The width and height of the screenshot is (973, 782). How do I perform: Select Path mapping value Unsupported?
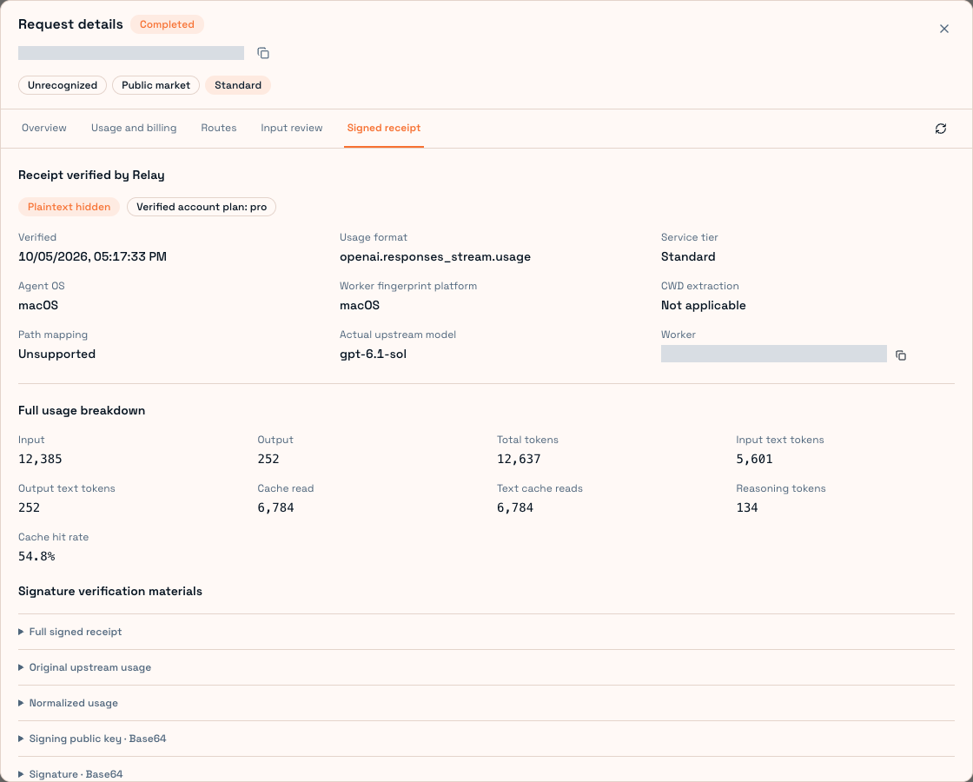coord(56,354)
